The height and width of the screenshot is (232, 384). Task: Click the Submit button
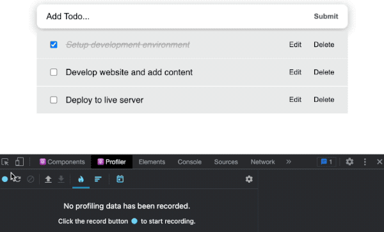tap(326, 16)
